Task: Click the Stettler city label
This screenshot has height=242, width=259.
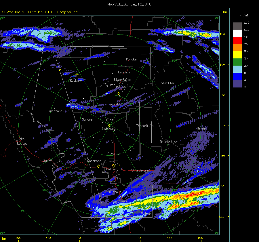Action: point(168,83)
